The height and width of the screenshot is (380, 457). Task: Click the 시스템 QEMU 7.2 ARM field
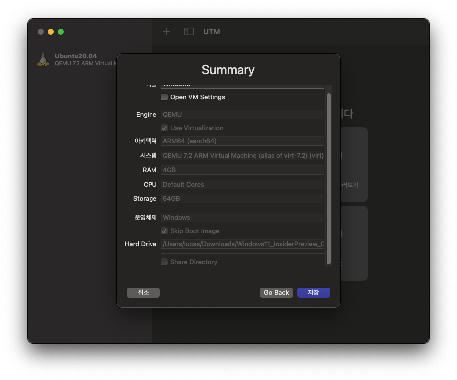243,155
